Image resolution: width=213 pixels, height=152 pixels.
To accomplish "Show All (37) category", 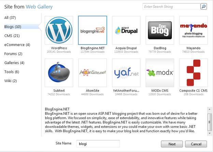I will pyautogui.click(x=10, y=17).
